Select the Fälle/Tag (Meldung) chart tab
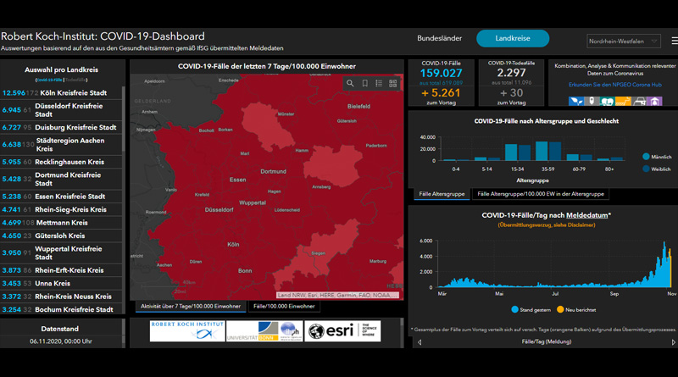The height and width of the screenshot is (377, 678). pyautogui.click(x=546, y=341)
